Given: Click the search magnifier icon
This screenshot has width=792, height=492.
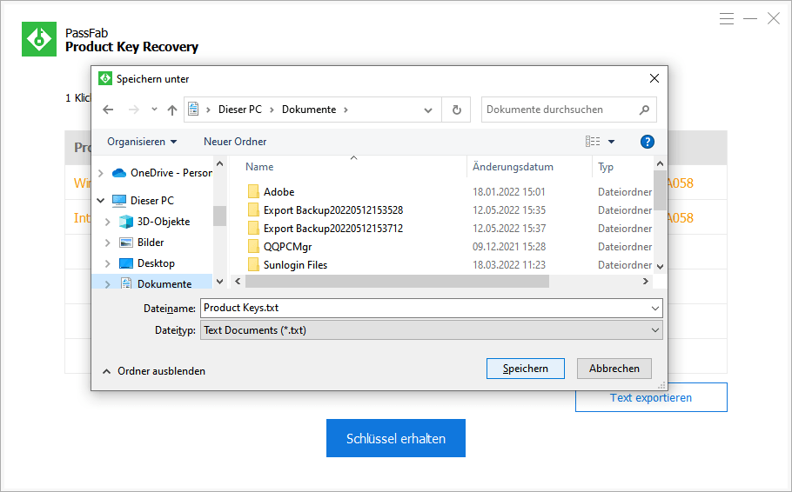Looking at the screenshot, I should point(644,110).
